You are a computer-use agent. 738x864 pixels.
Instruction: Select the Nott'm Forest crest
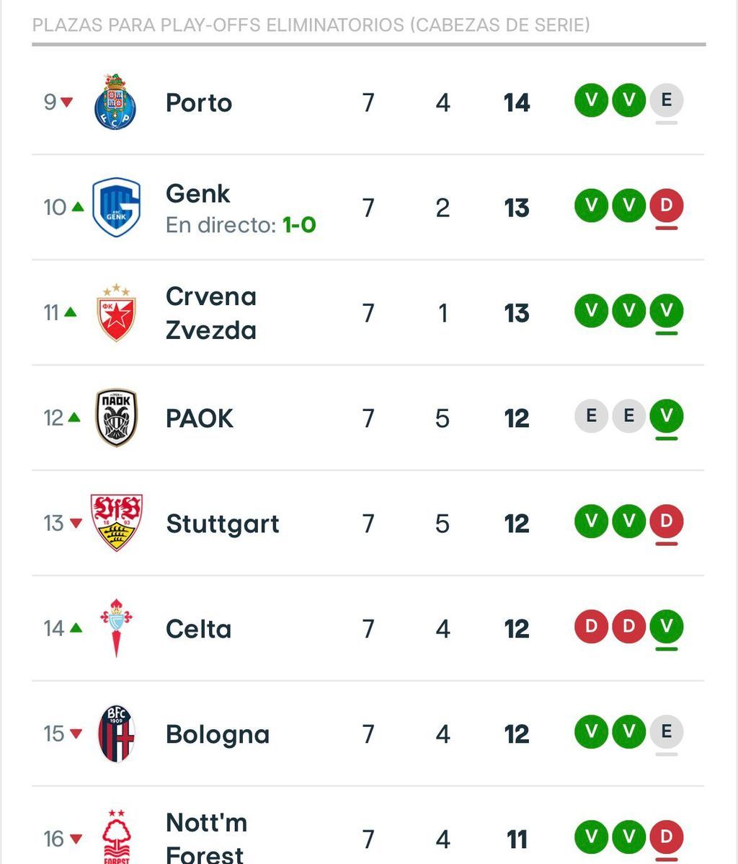tap(116, 837)
